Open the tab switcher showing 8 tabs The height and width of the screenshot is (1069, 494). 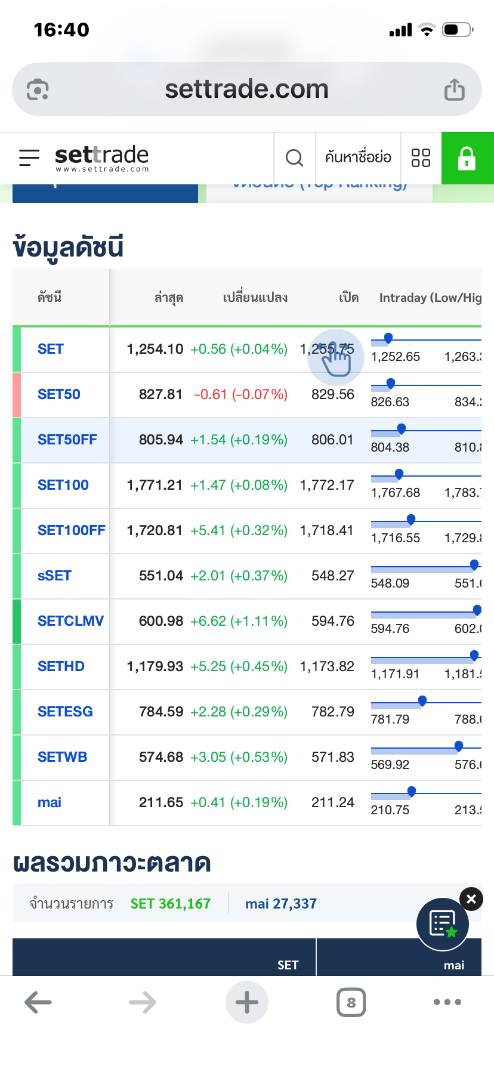click(351, 1002)
